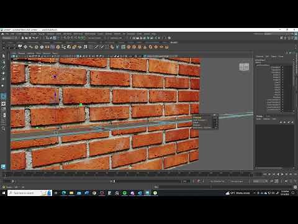Image resolution: width=298 pixels, height=224 pixels.
Task: Switch to the highlighted shelf tab
Action: [x=174, y=42]
